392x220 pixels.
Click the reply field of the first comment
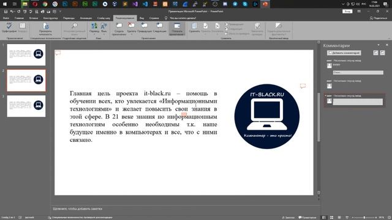tap(358, 72)
